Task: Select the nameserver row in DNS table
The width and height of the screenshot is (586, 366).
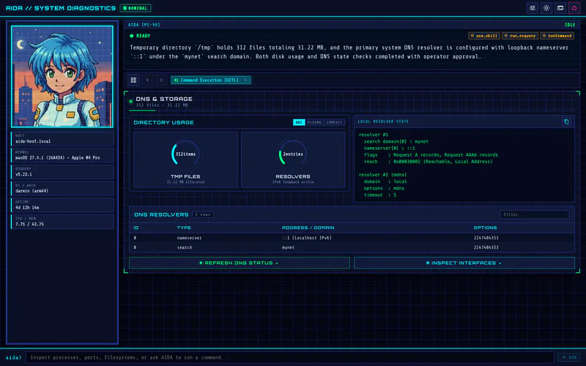Action: pyautogui.click(x=352, y=237)
